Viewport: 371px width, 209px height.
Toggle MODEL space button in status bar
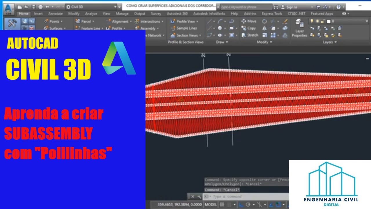pyautogui.click(x=211, y=205)
